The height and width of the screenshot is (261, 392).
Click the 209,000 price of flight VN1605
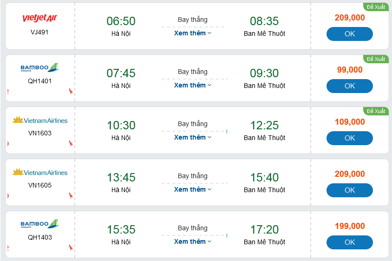point(350,174)
